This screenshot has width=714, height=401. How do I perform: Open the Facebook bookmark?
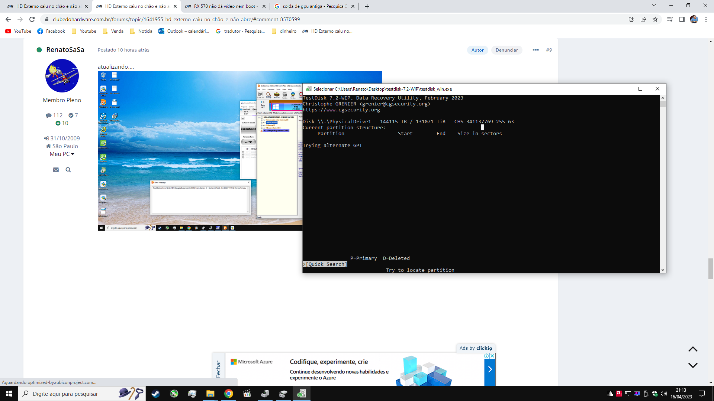(51, 31)
